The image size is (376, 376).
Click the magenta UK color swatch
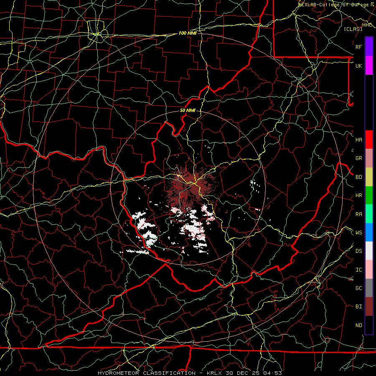coord(369,66)
